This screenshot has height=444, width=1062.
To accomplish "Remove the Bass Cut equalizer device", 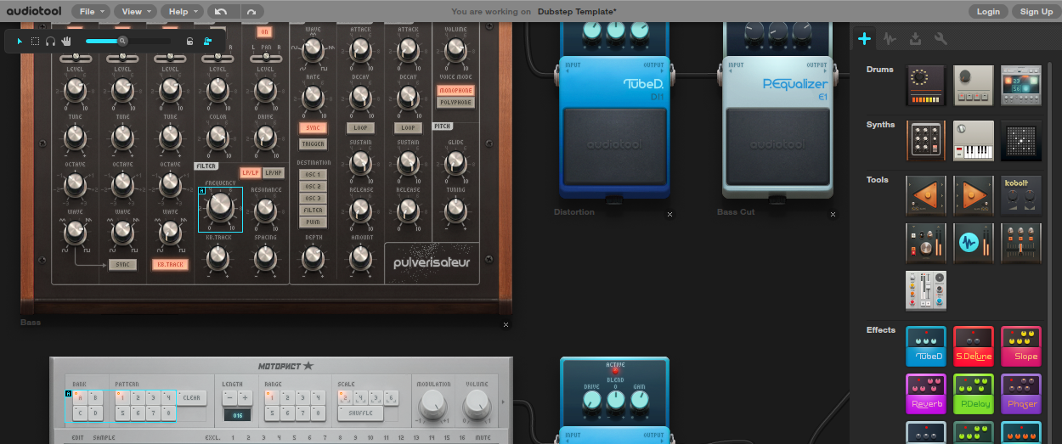I will 834,215.
